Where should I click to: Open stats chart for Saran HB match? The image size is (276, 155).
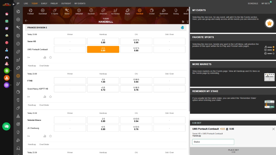[x=45, y=57]
